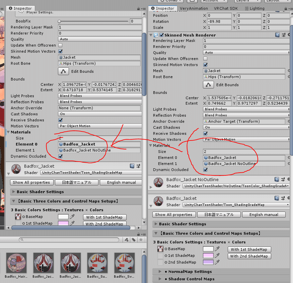Open preset selector for Skinned Mesh Renderer
293x283 pixels.
click(x=284, y=35)
